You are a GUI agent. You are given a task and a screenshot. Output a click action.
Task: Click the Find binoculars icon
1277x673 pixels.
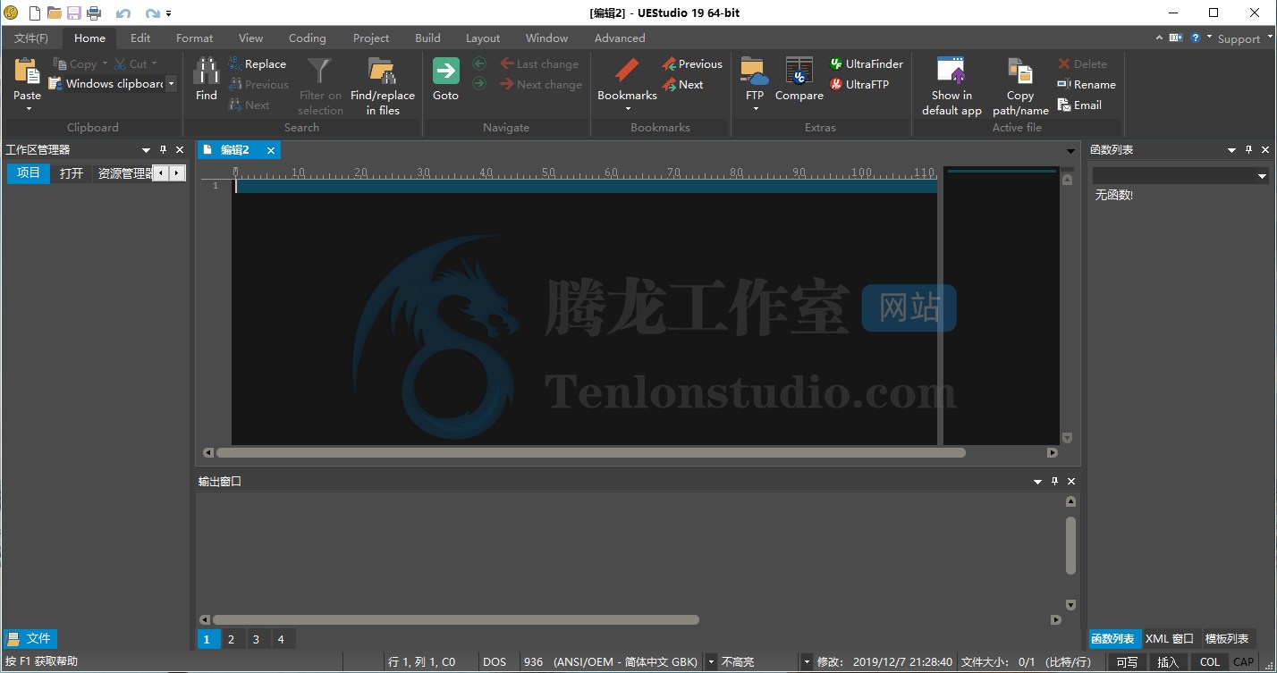(207, 72)
